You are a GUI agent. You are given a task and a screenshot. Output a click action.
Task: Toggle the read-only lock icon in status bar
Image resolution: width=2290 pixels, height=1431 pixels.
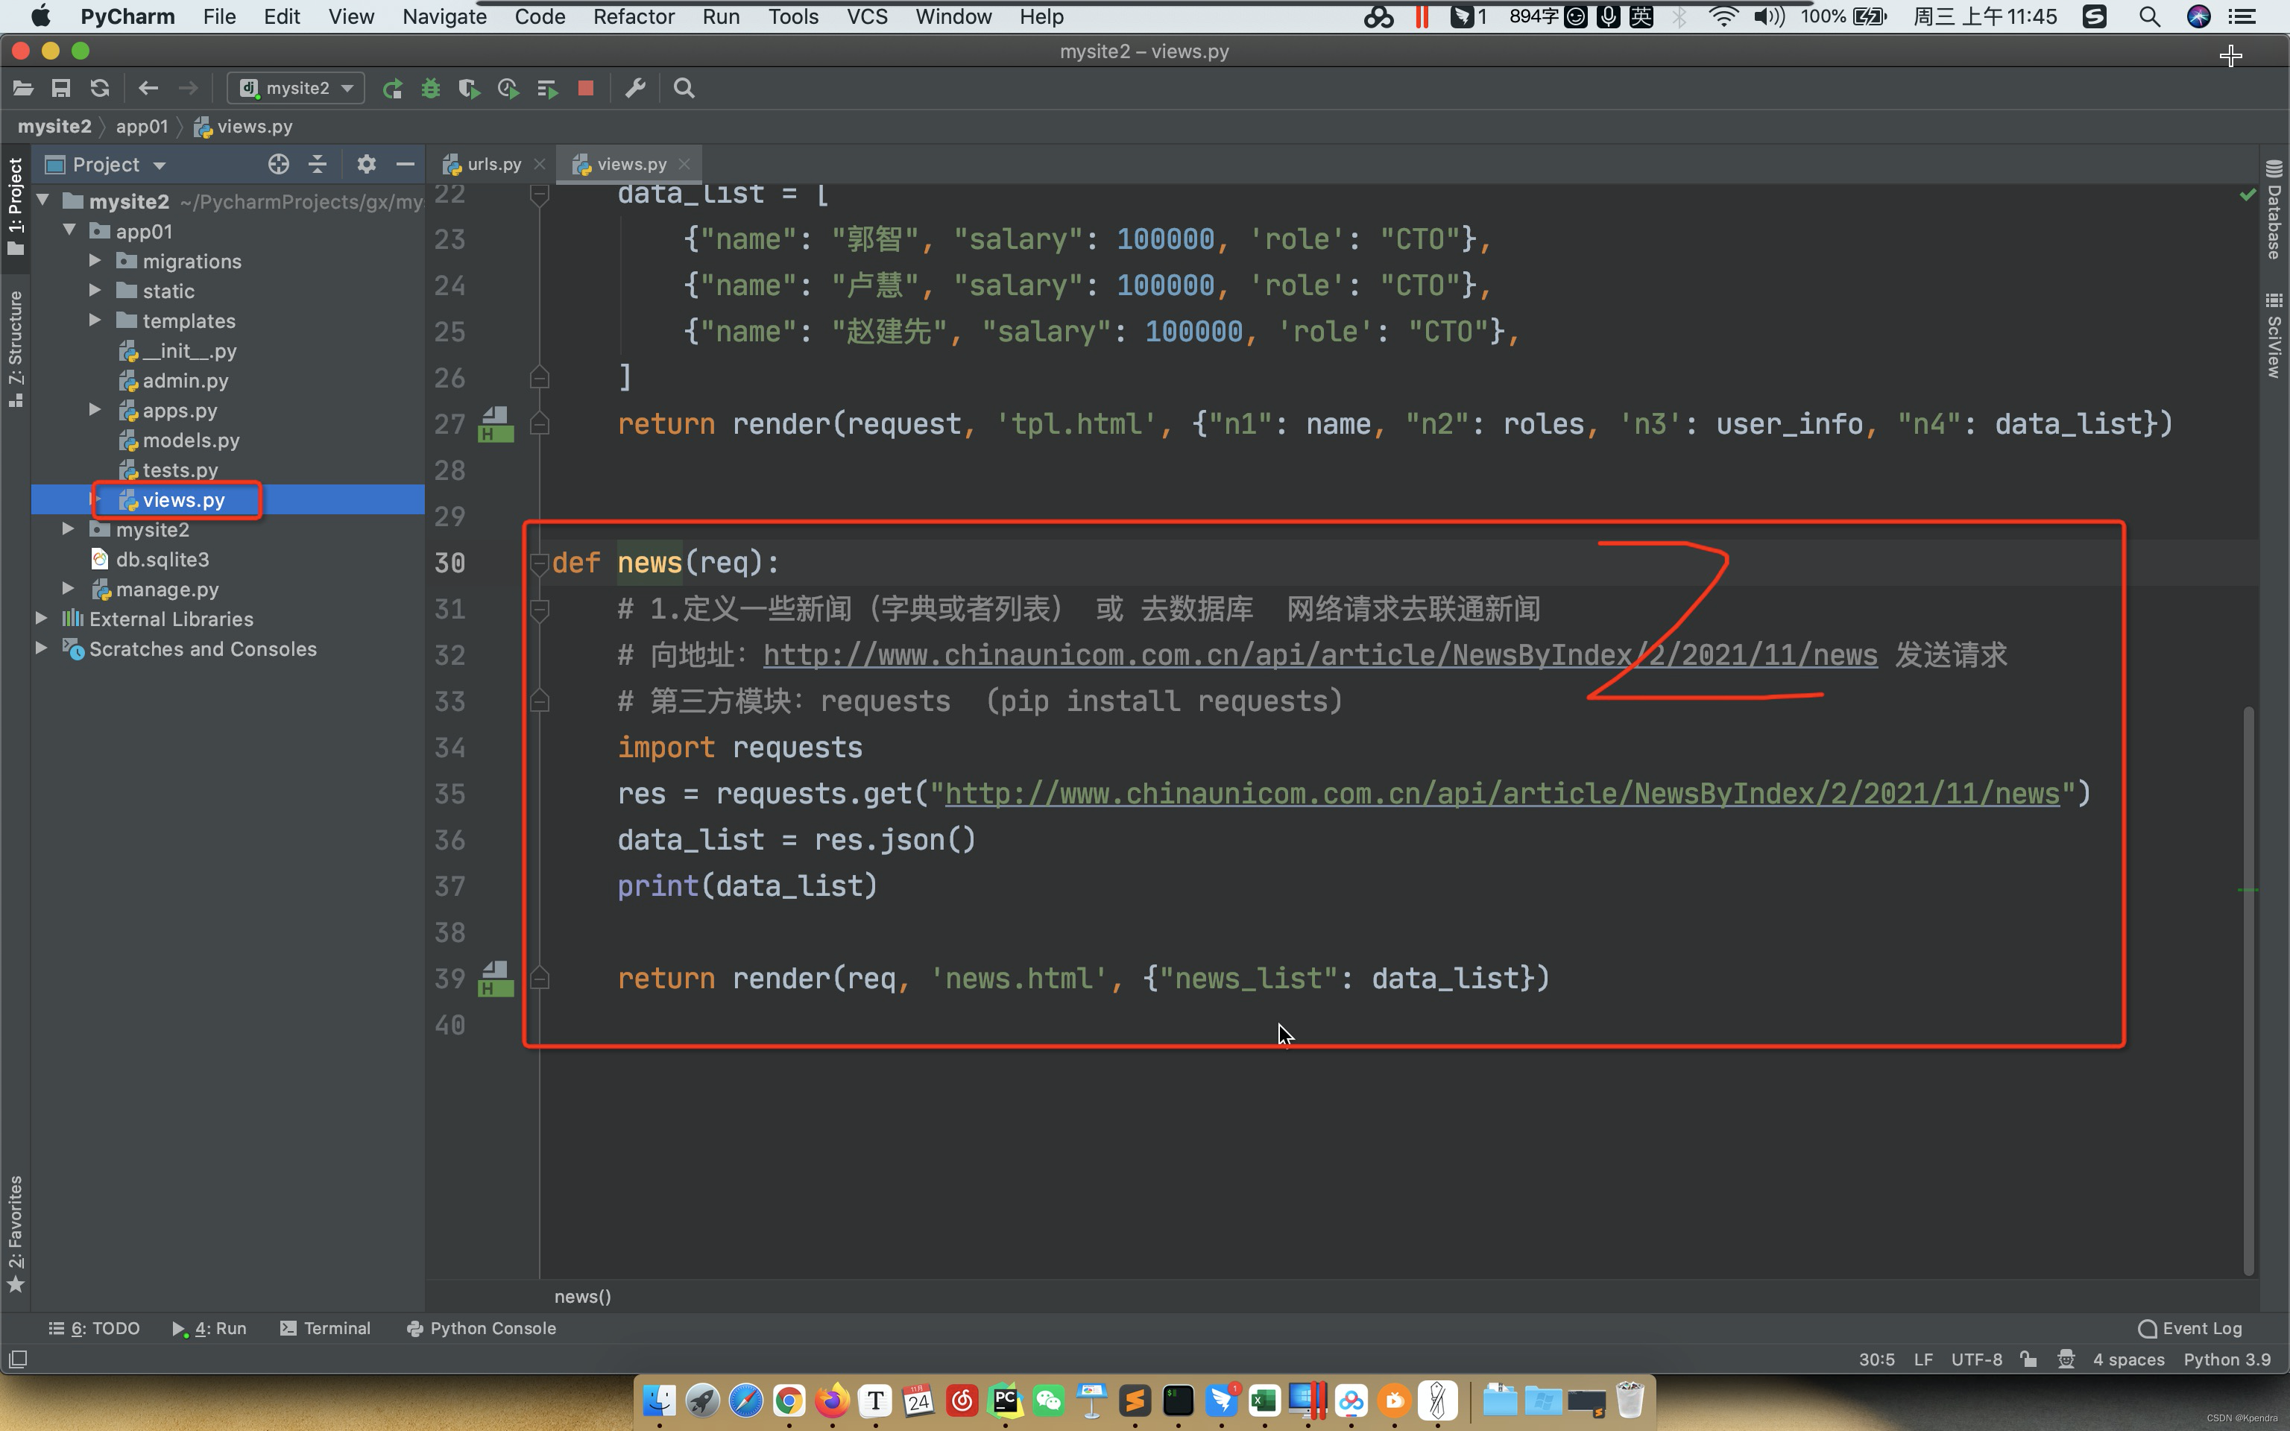(2028, 1359)
